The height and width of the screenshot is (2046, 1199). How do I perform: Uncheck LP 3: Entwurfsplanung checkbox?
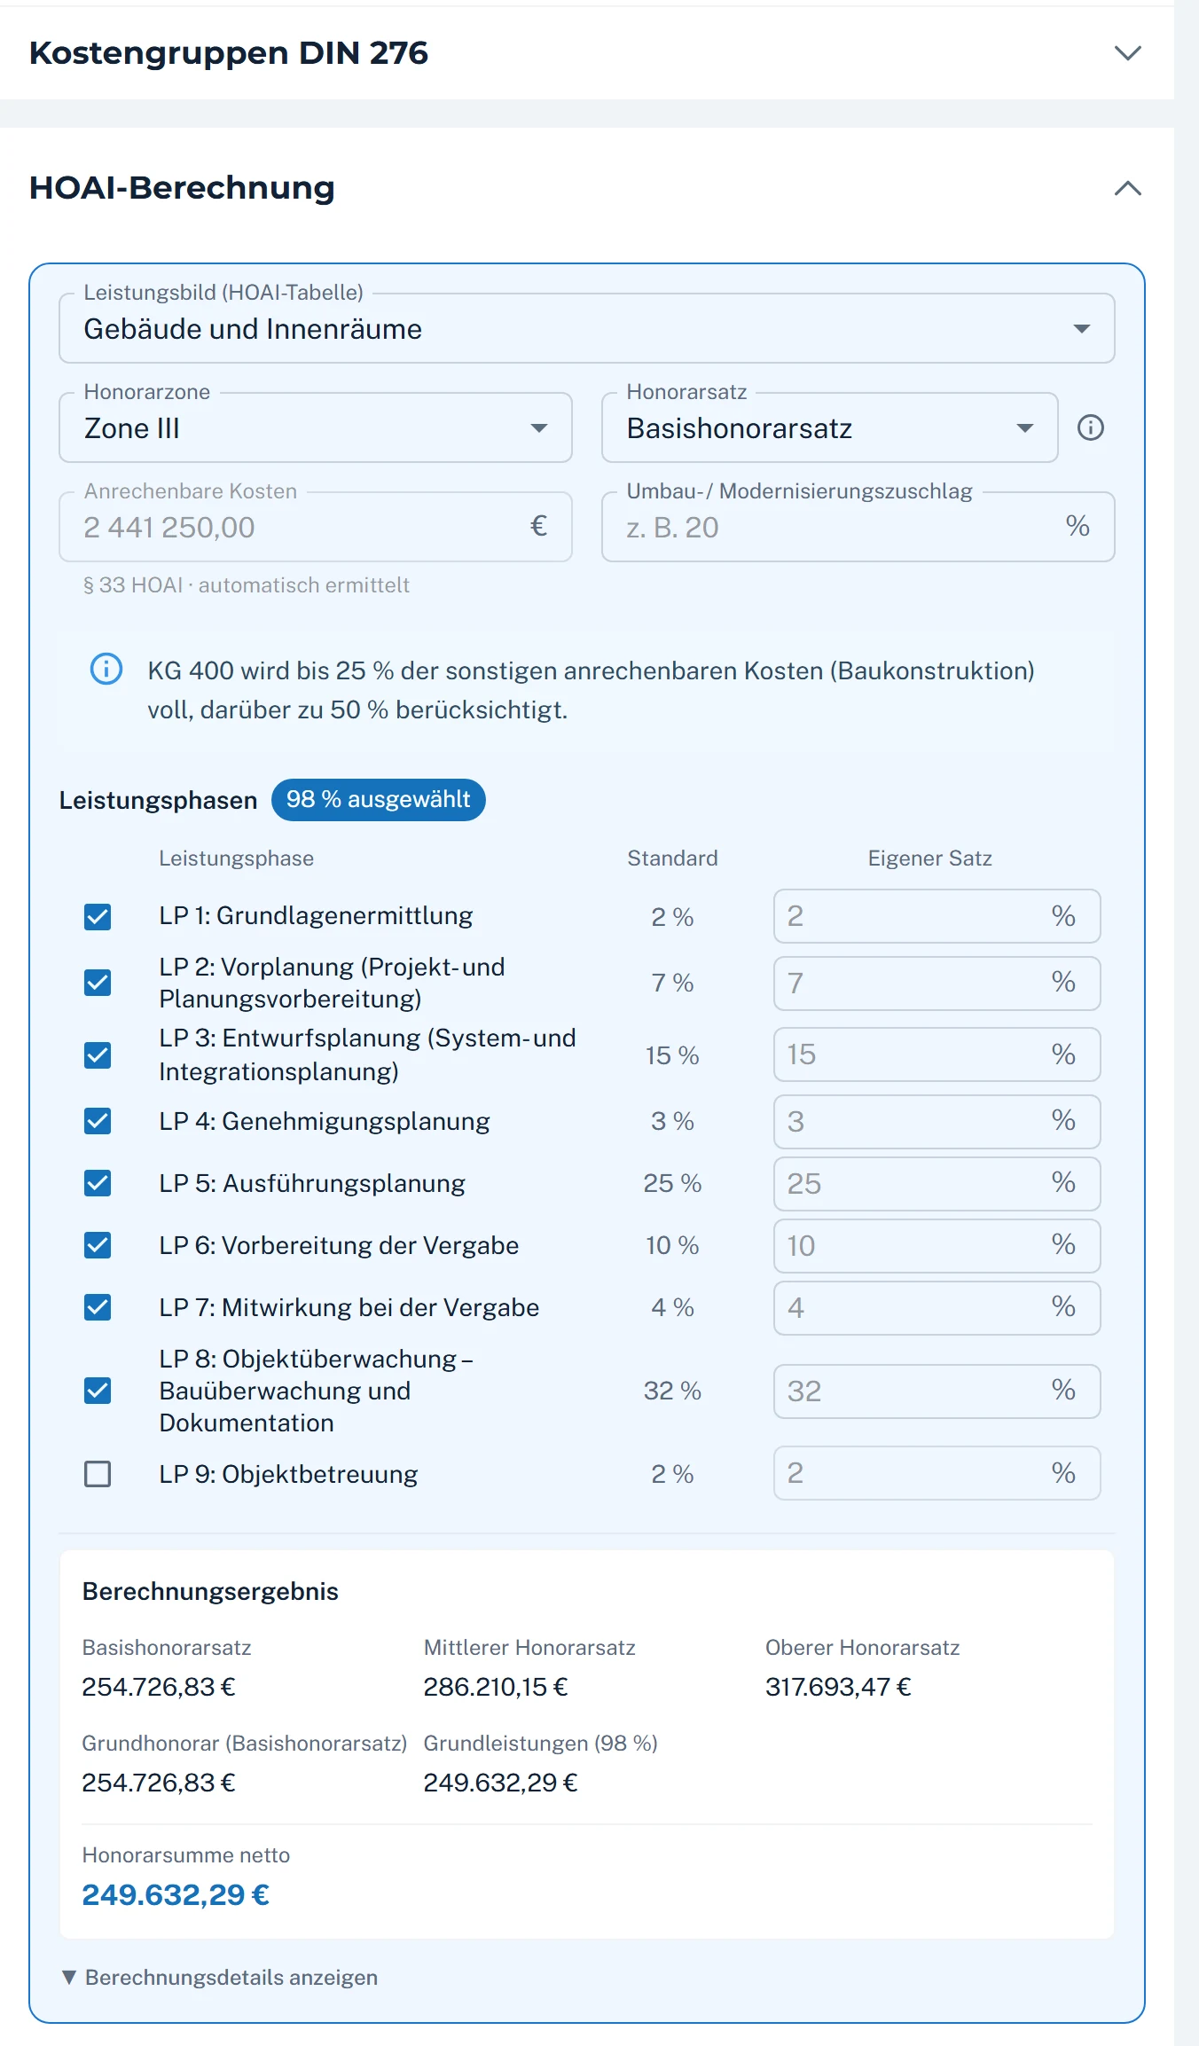[x=98, y=1054]
